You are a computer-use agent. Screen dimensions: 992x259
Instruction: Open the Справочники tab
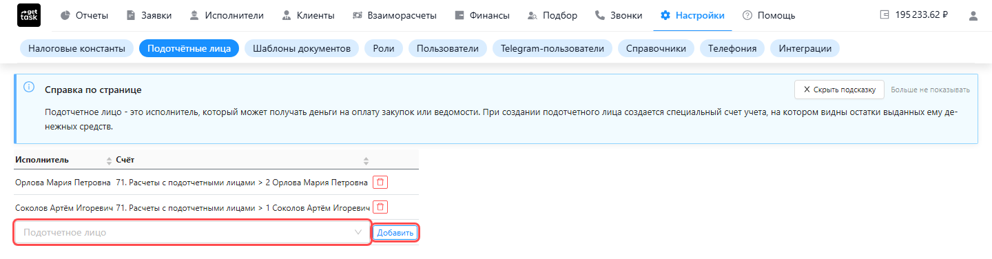coord(656,49)
